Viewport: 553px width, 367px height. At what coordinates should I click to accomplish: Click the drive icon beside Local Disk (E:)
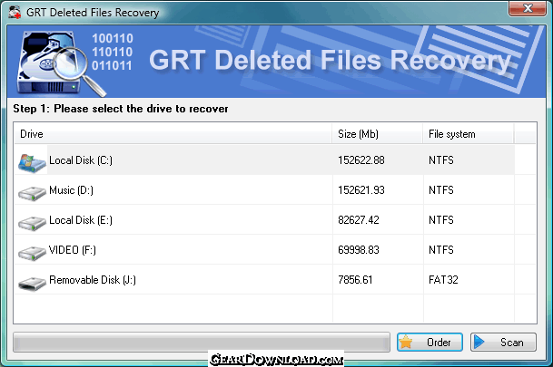coord(32,223)
